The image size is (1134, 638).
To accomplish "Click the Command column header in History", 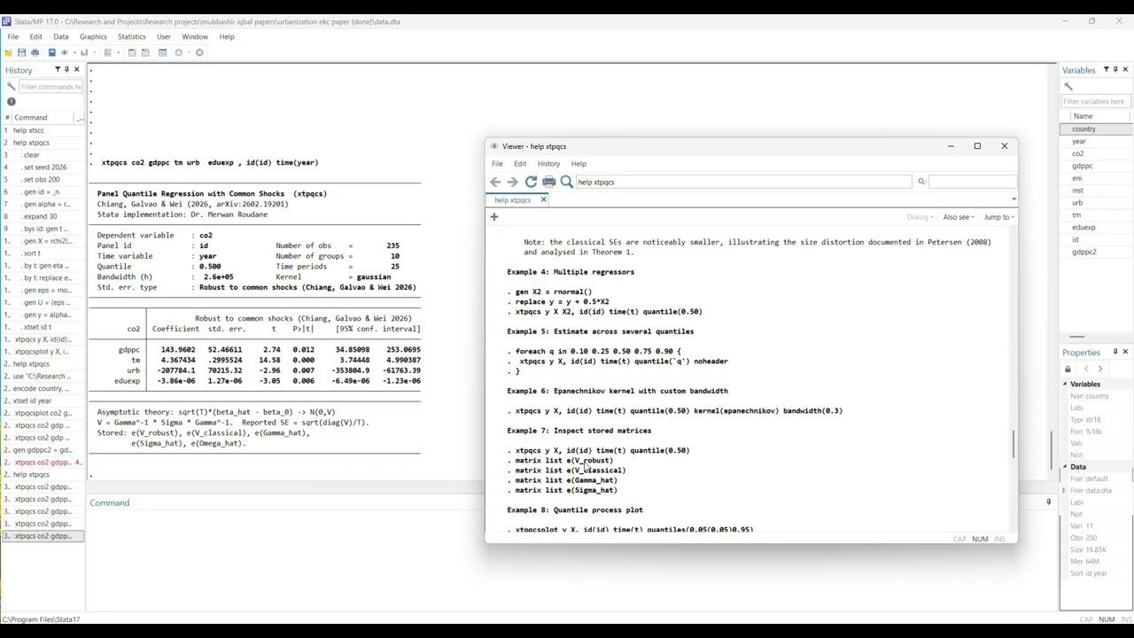I will tap(43, 118).
